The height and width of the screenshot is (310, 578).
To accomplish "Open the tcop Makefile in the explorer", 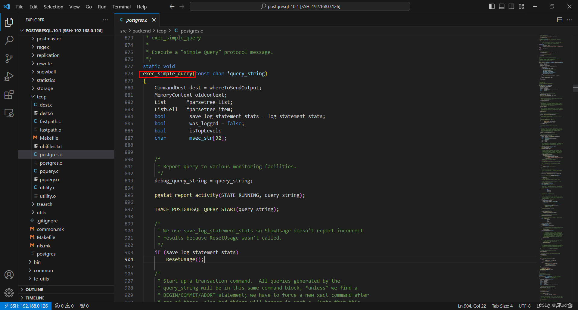I will 49,138.
